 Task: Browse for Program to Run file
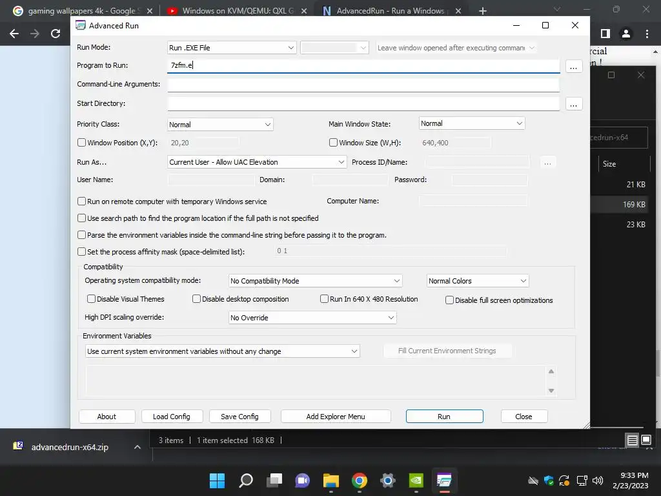click(x=574, y=67)
